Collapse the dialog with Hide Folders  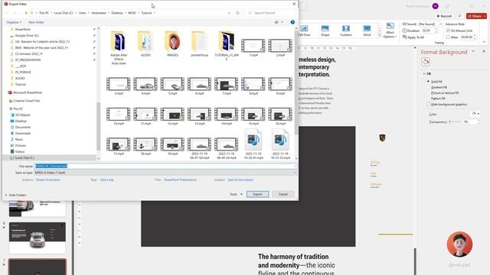pos(15,195)
